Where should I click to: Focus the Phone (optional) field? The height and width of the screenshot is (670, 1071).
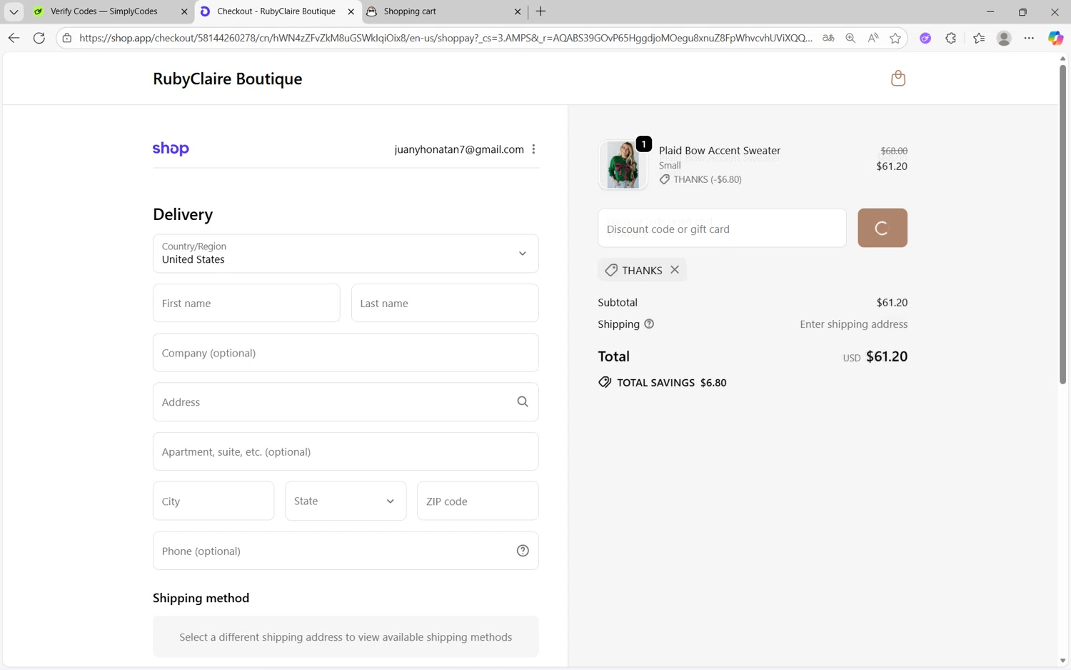pos(346,551)
